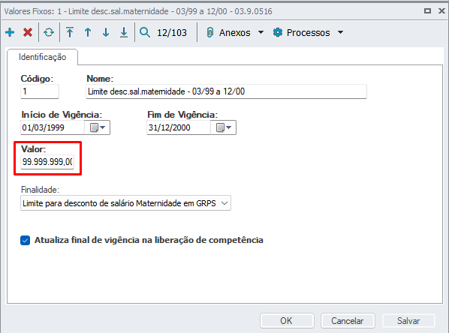This screenshot has height=333, width=449.
Task: Open the Anexos dropdown arrow
Action: coord(261,32)
